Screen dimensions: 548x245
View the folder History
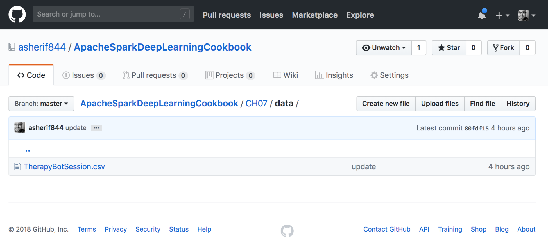point(518,104)
